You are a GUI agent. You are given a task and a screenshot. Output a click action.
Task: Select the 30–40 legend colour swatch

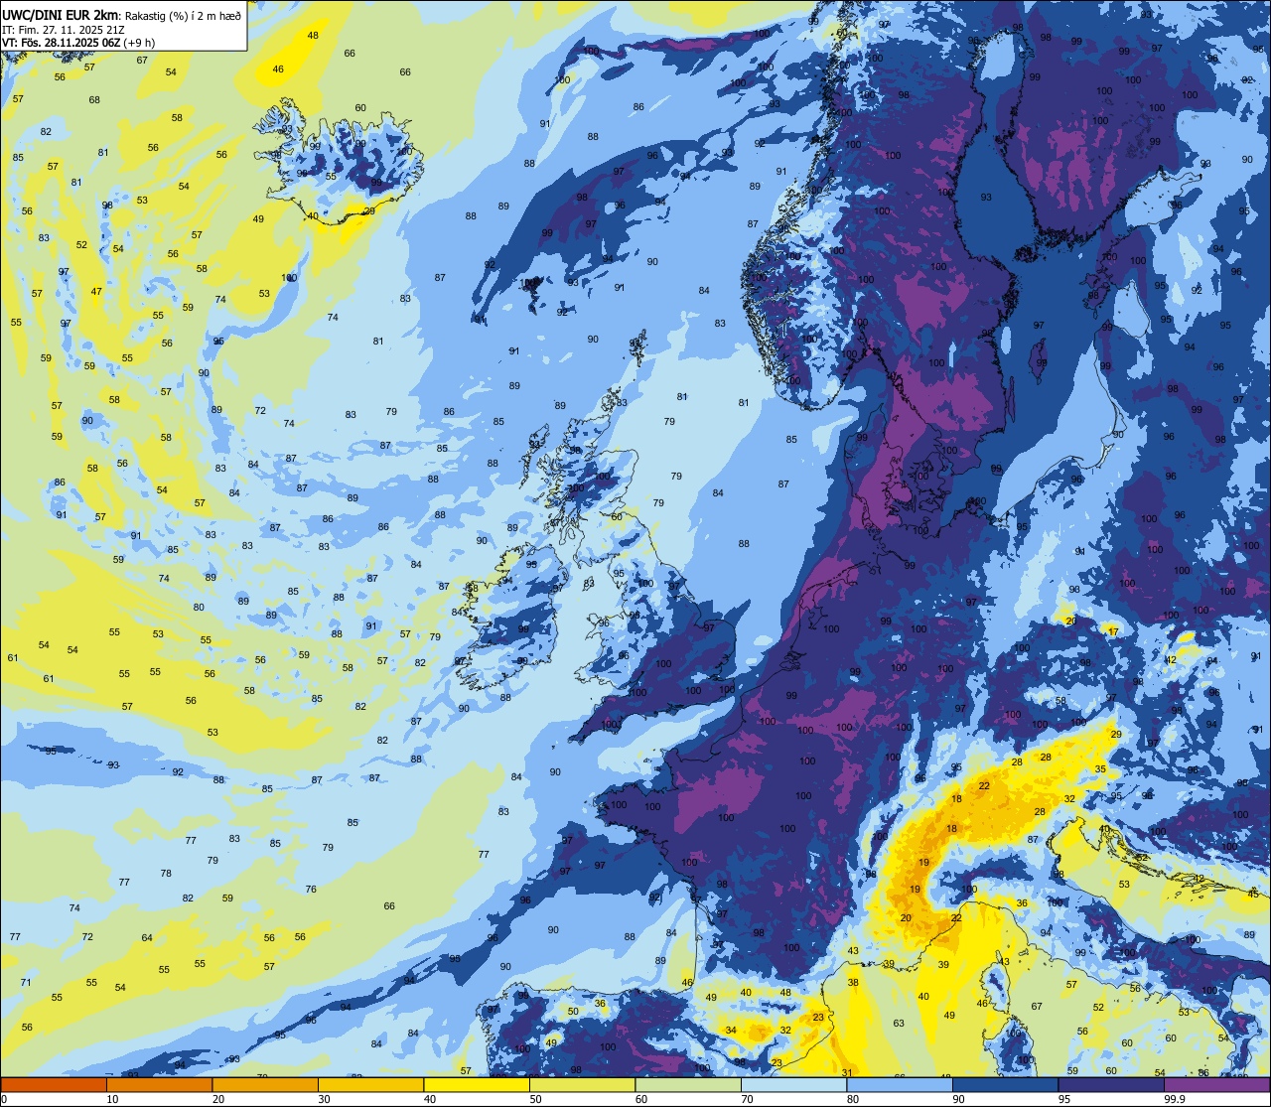[370, 1084]
